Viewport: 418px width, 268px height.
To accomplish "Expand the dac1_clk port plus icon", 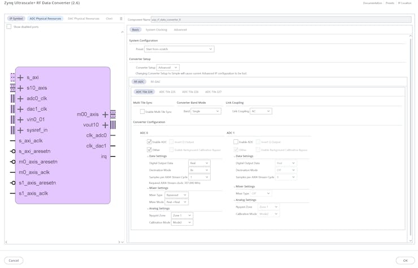I will coord(20,109).
